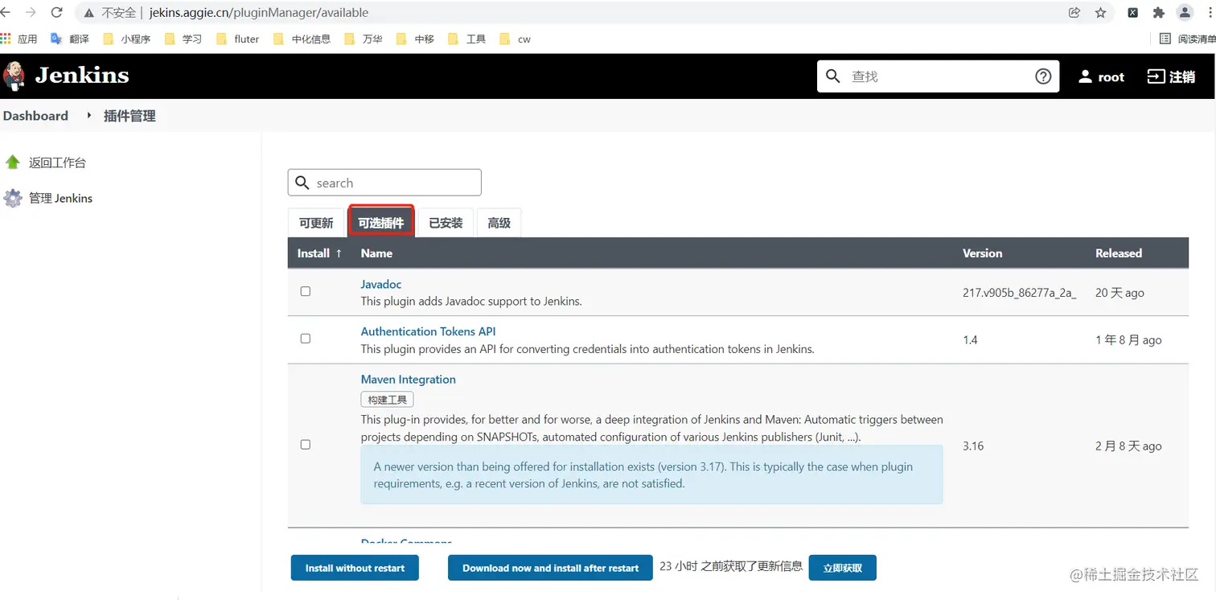Open the 中移 bookmark folder

coord(415,39)
